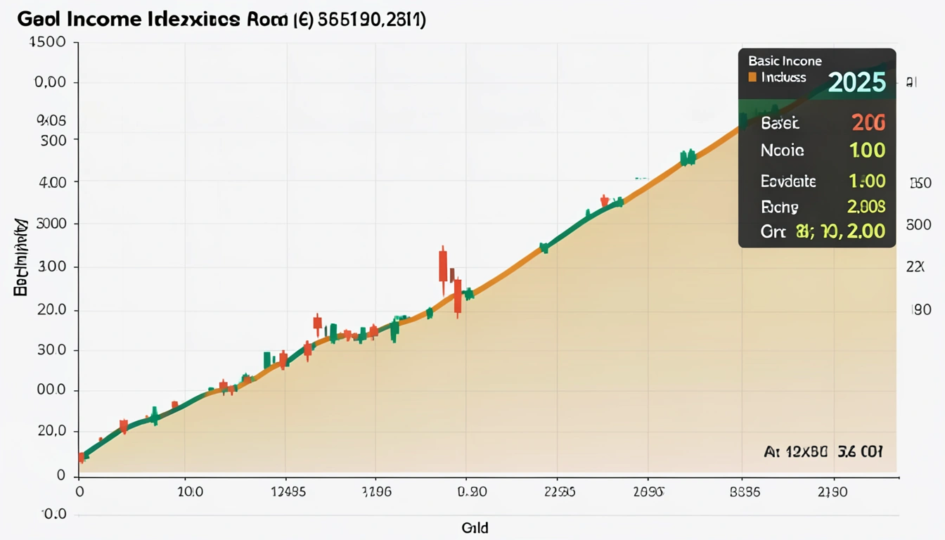Viewport: 945px width, 540px height.
Task: Click the Gild x-axis title
Action: click(x=475, y=527)
